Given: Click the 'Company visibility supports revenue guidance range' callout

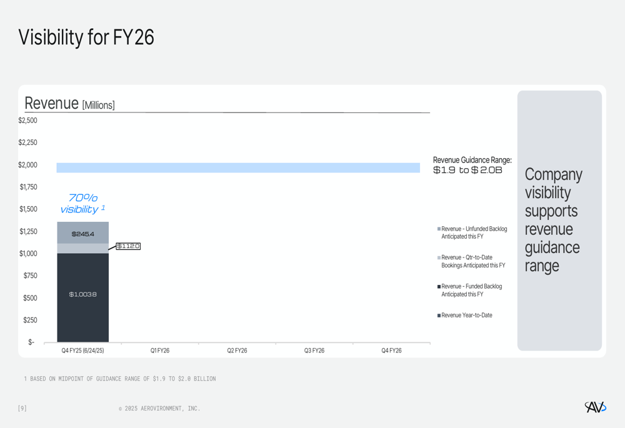Looking at the screenshot, I should [559, 221].
